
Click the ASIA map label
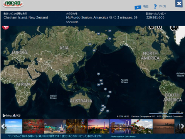pyautogui.click(x=64, y=48)
